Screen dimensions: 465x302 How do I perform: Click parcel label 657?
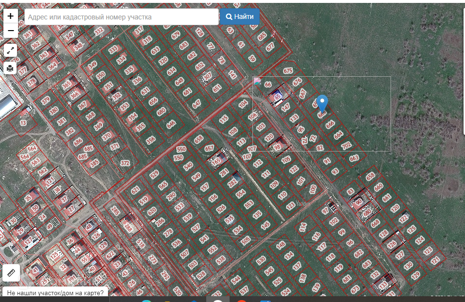tap(209, 148)
